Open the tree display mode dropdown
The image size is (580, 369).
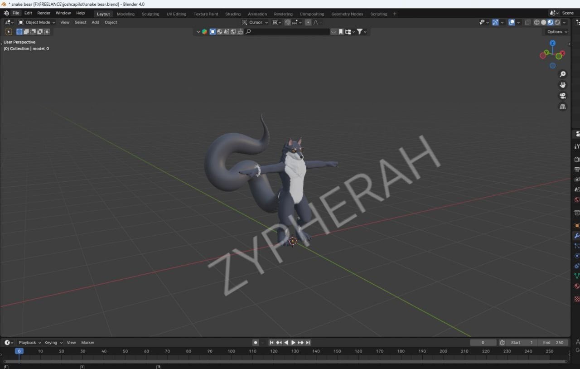[x=349, y=32]
